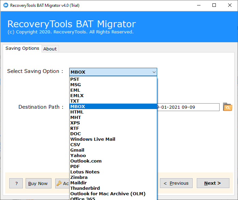Choose Outlook for Mac Archive (OLM)

pos(113,194)
